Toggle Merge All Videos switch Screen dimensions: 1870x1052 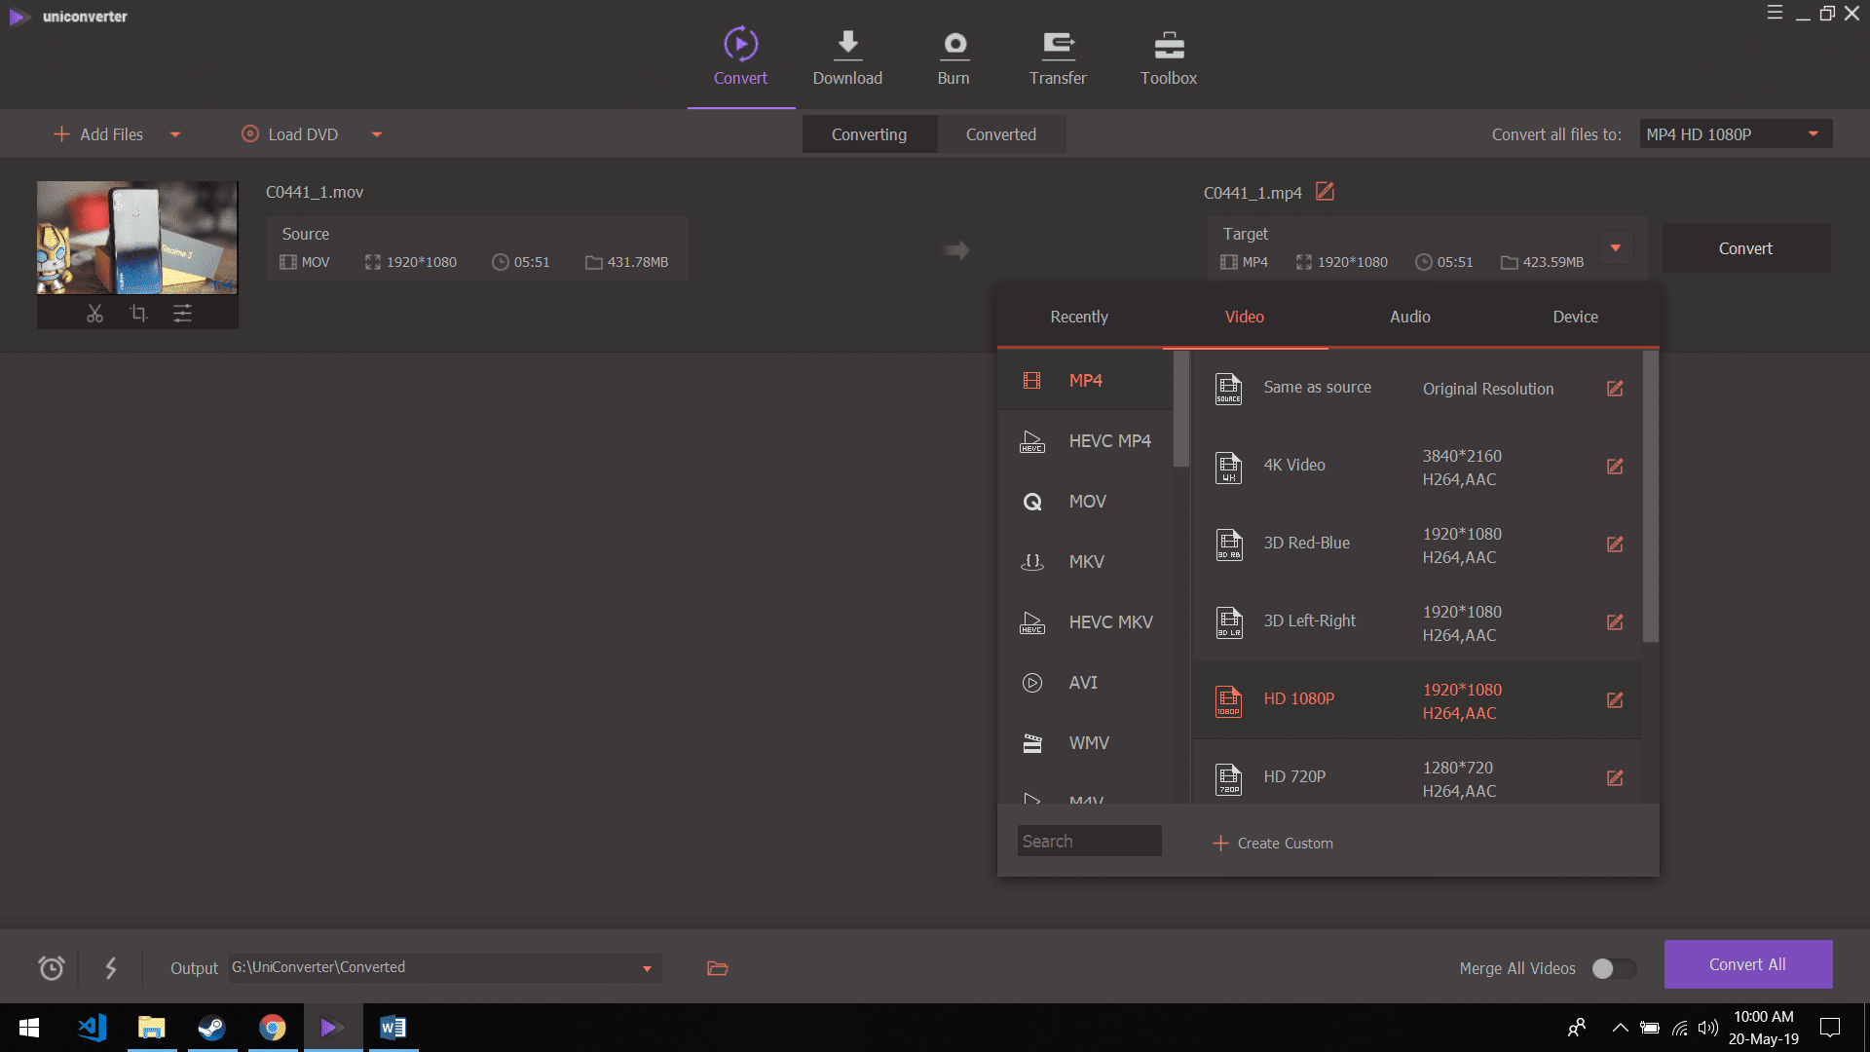[x=1613, y=968]
